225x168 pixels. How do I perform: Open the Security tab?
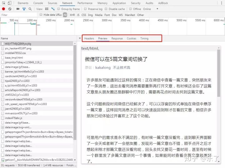click(x=136, y=3)
